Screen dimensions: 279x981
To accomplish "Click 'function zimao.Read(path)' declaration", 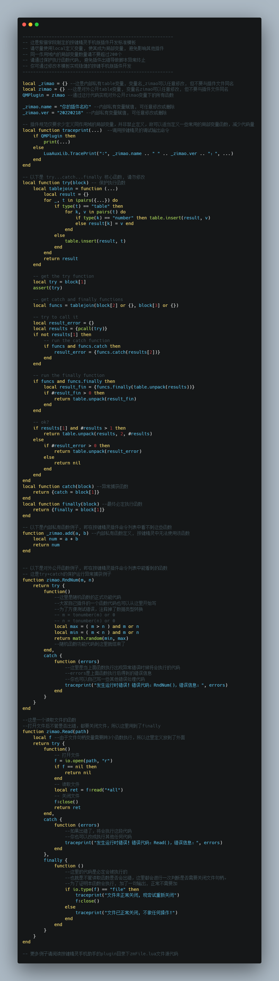I will pyautogui.click(x=55, y=731).
